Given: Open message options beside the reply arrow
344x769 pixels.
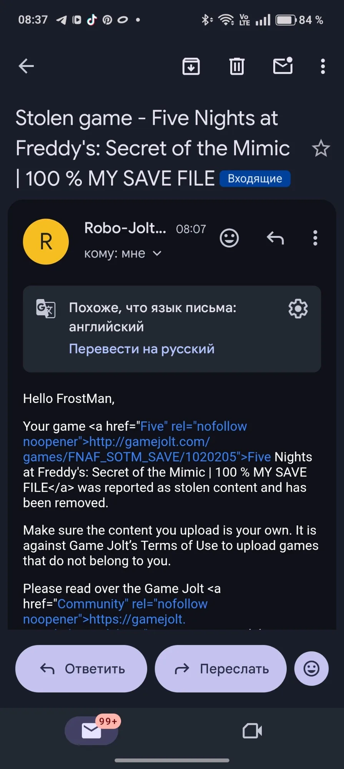Looking at the screenshot, I should click(x=315, y=238).
